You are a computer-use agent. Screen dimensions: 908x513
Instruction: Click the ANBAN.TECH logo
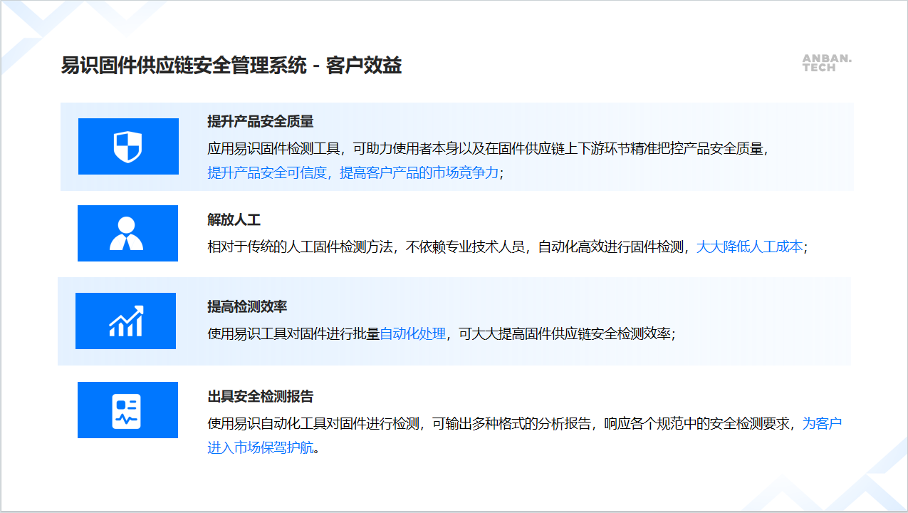click(826, 63)
